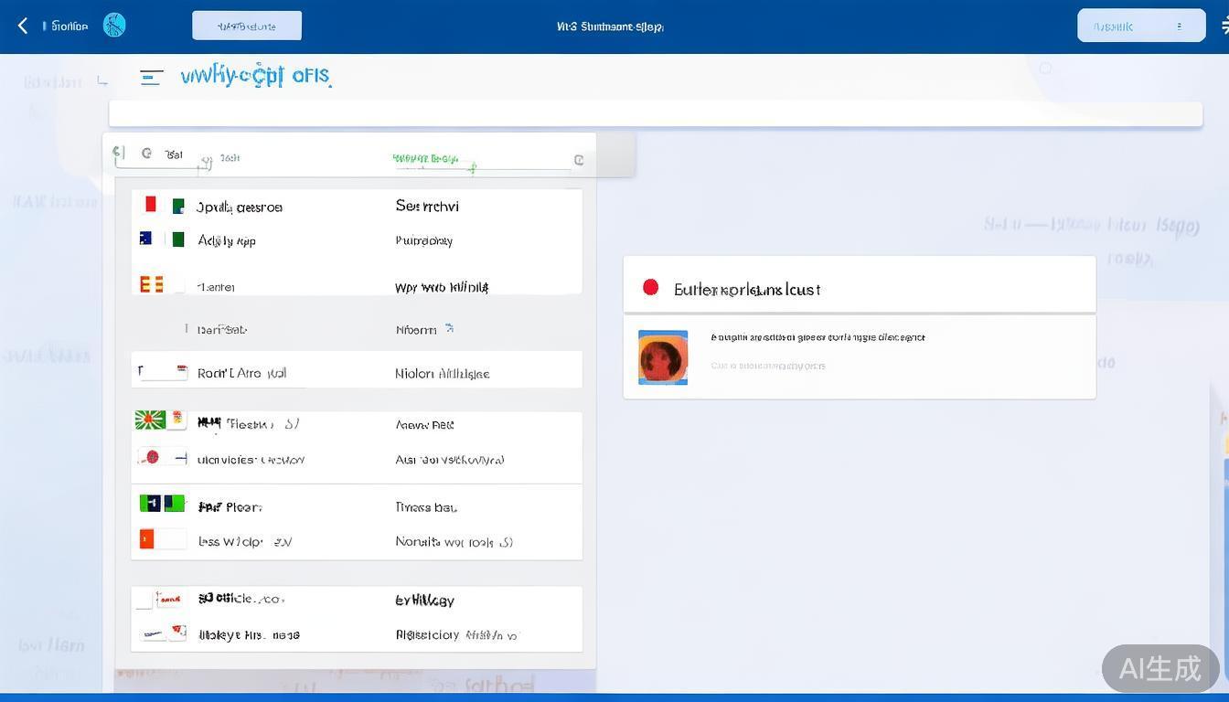Image resolution: width=1229 pixels, height=702 pixels.
Task: Open the hamburger menu beside the page title
Action: (x=152, y=78)
